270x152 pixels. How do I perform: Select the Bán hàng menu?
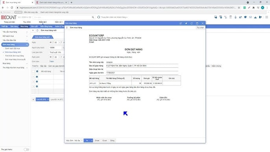coord(14,26)
